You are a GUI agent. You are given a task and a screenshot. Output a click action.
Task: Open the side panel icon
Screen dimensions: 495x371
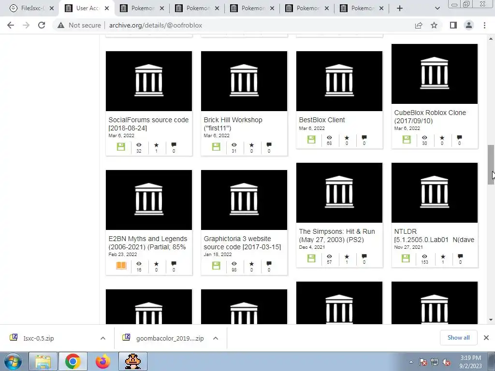coord(453,25)
